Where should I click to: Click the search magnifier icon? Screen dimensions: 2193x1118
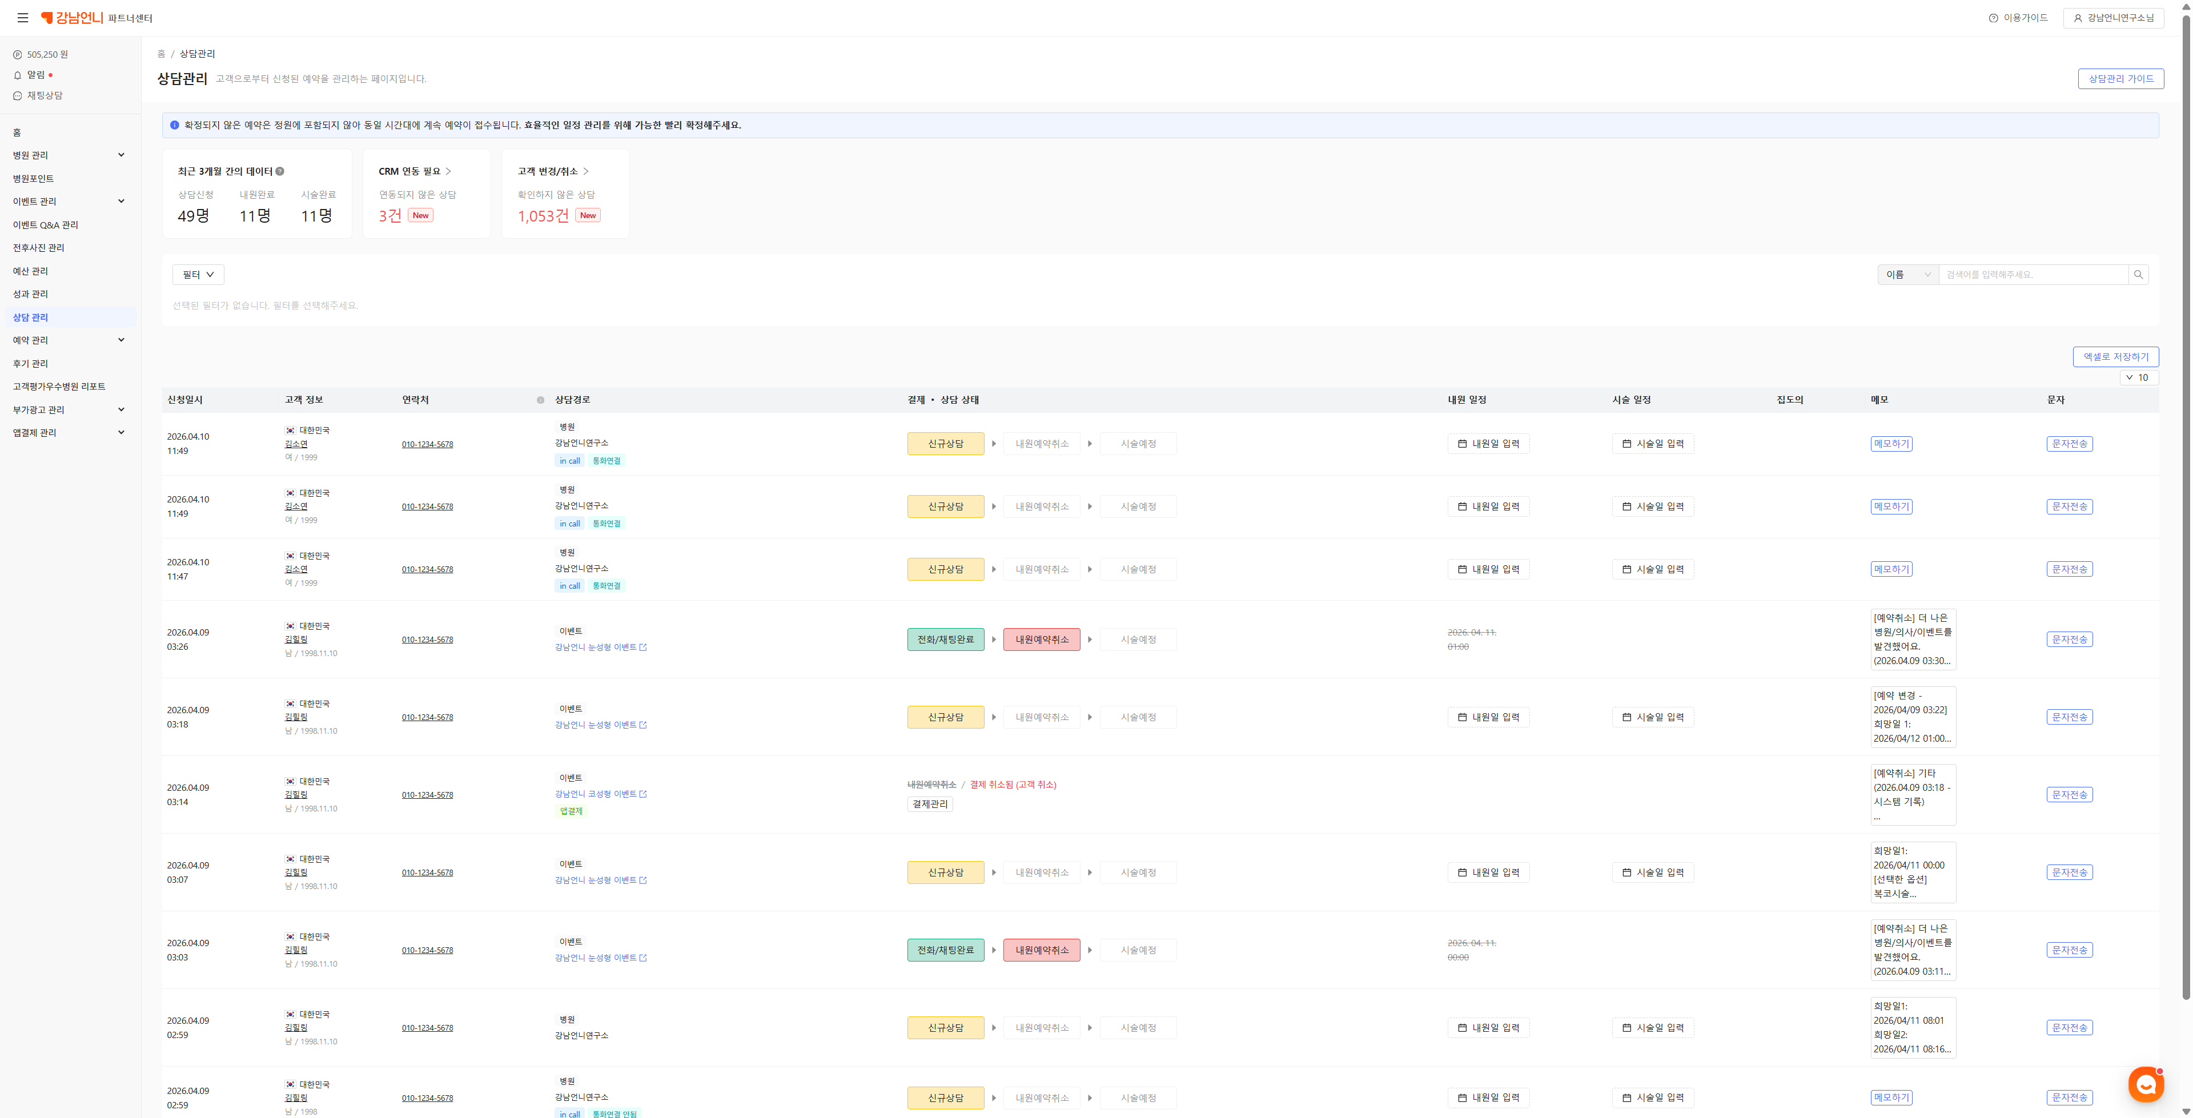click(x=2138, y=274)
